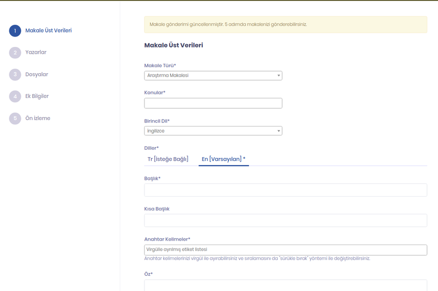The image size is (438, 291).
Task: Click the Konular selection field
Action: 213,103
